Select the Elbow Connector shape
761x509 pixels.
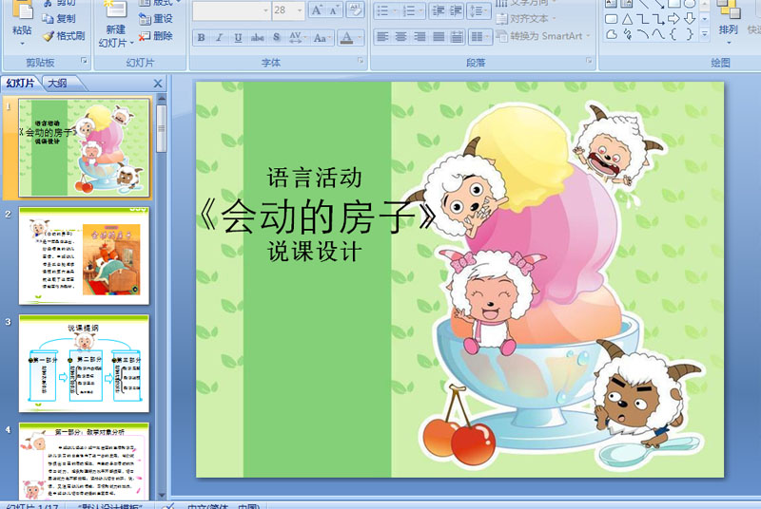(642, 19)
